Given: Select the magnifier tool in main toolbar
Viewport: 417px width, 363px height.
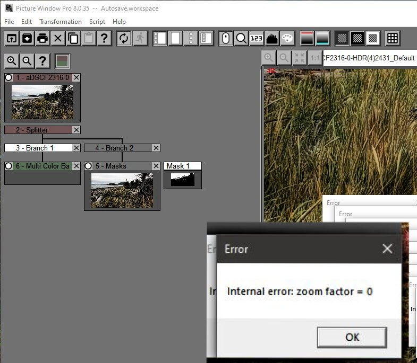Looking at the screenshot, I should (241, 38).
